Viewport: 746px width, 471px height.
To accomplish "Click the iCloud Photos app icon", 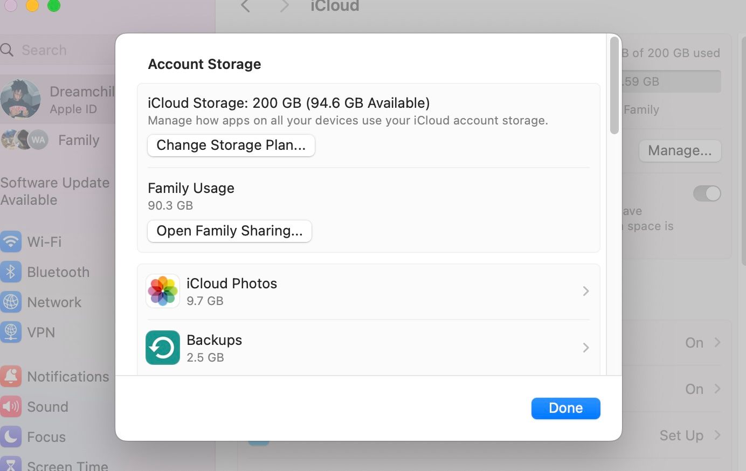I will pos(162,290).
